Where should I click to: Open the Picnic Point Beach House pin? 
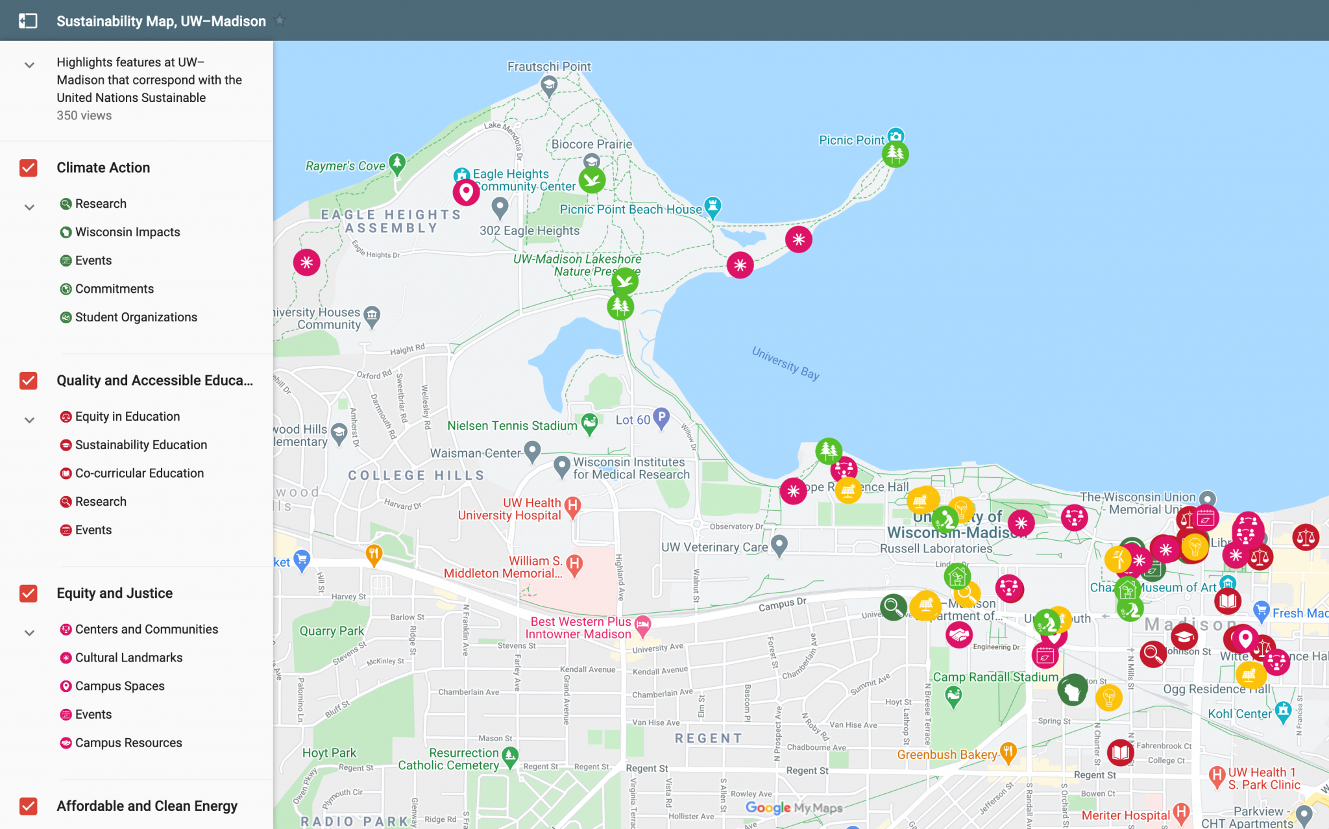(x=713, y=207)
